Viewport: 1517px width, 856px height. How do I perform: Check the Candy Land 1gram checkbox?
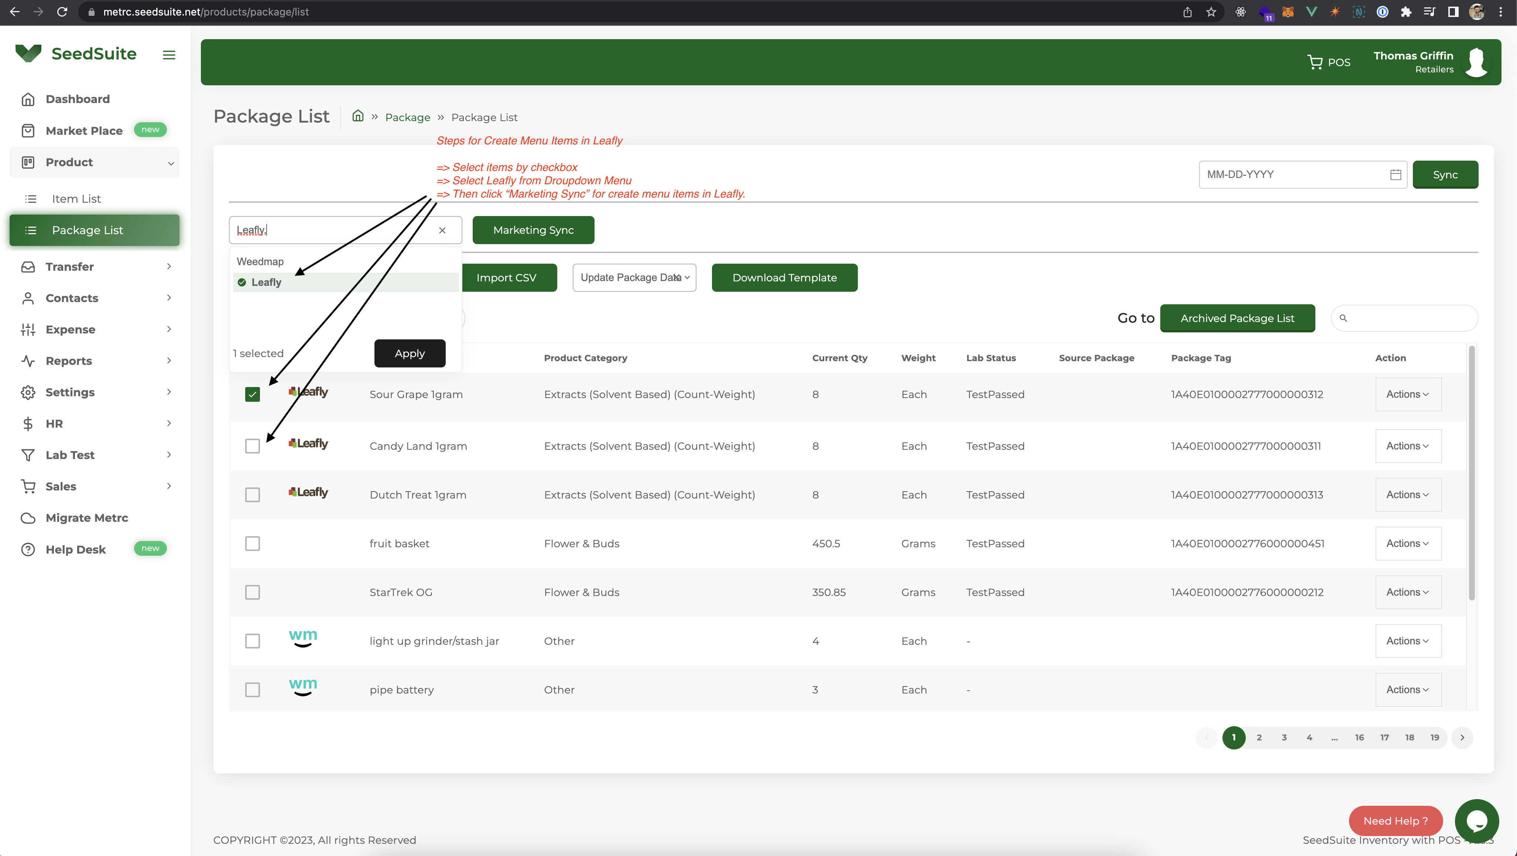tap(252, 446)
